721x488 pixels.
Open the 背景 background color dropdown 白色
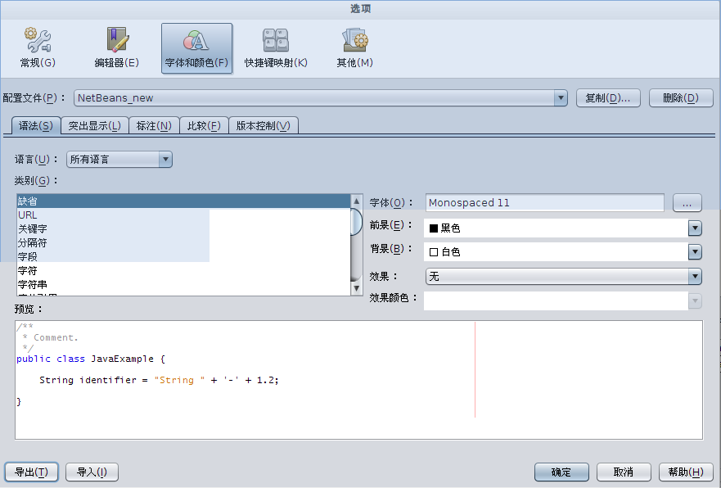click(563, 251)
